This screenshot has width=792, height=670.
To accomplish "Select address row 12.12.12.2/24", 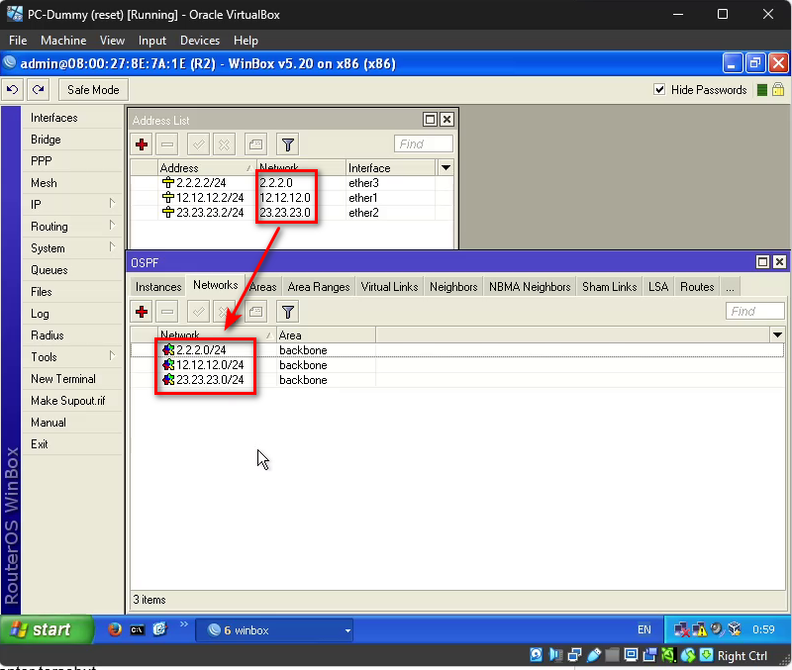I will 292,197.
